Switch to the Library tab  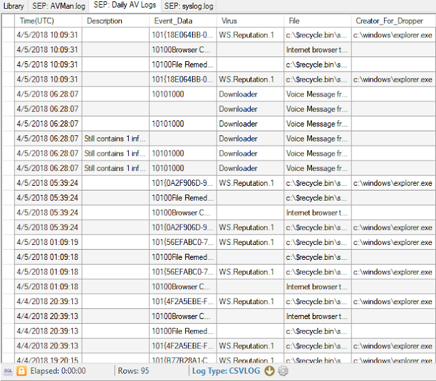click(14, 6)
